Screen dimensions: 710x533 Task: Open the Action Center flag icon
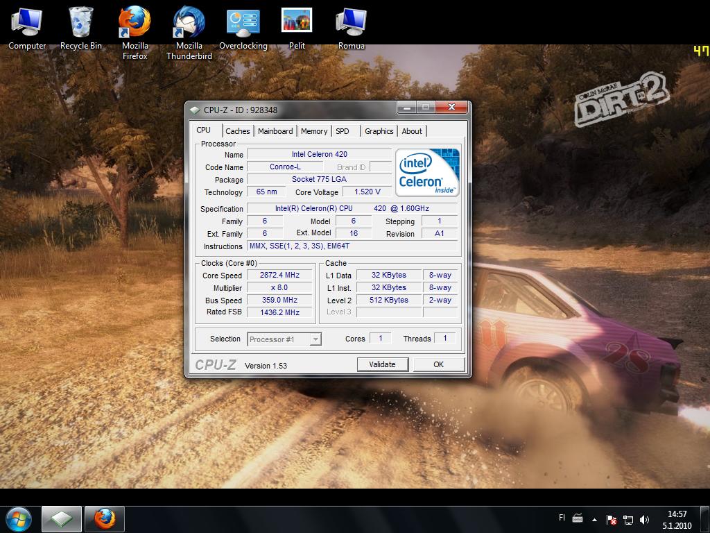point(612,520)
